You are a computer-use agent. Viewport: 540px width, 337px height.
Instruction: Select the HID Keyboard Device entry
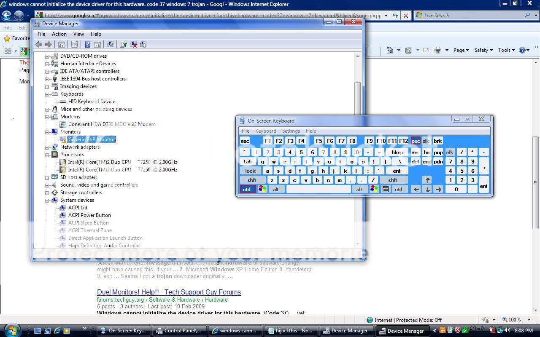pos(92,102)
